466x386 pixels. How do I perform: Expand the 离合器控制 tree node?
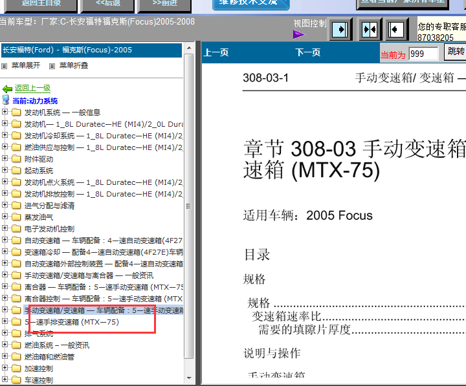[5, 298]
